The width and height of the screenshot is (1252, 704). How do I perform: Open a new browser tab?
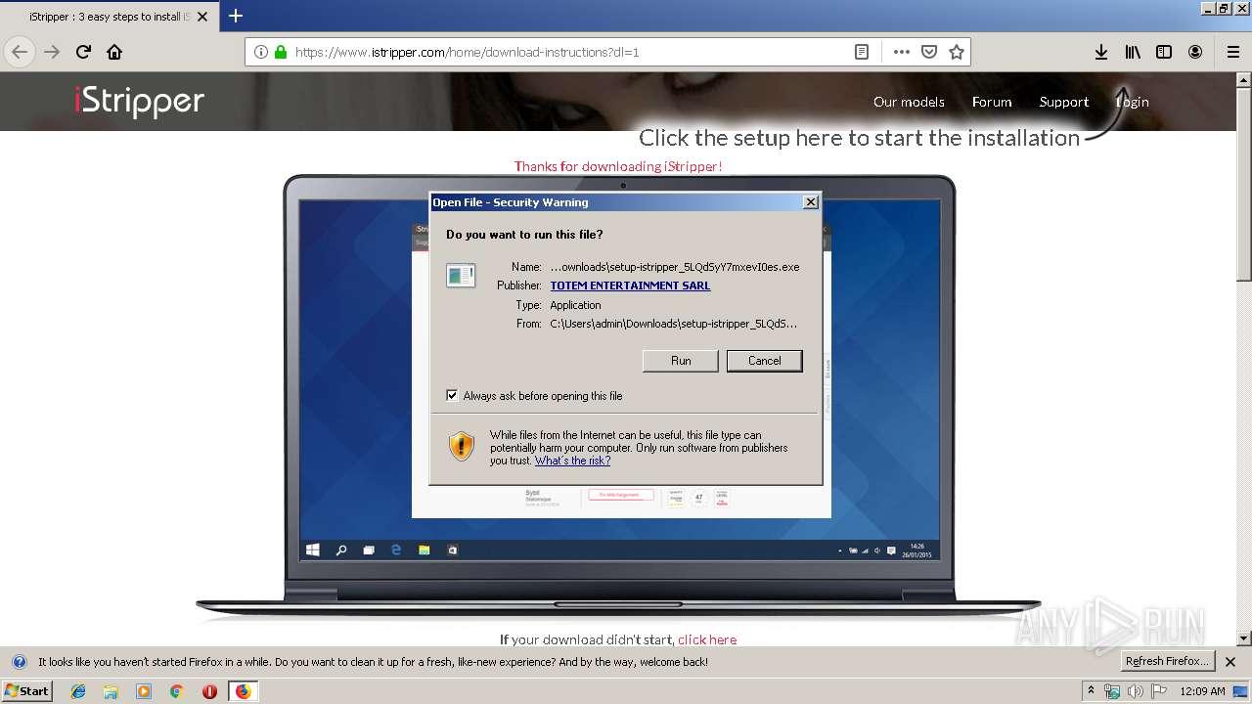(x=236, y=16)
